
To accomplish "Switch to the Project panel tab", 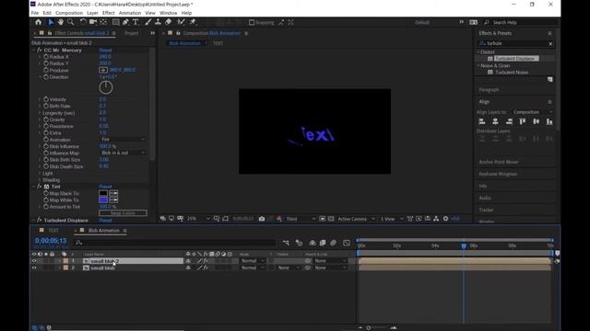I will tap(131, 33).
